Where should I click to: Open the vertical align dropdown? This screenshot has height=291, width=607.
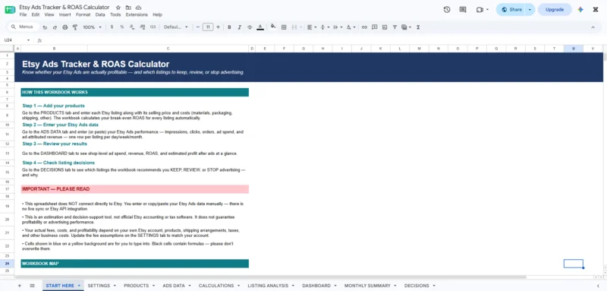[x=325, y=27]
